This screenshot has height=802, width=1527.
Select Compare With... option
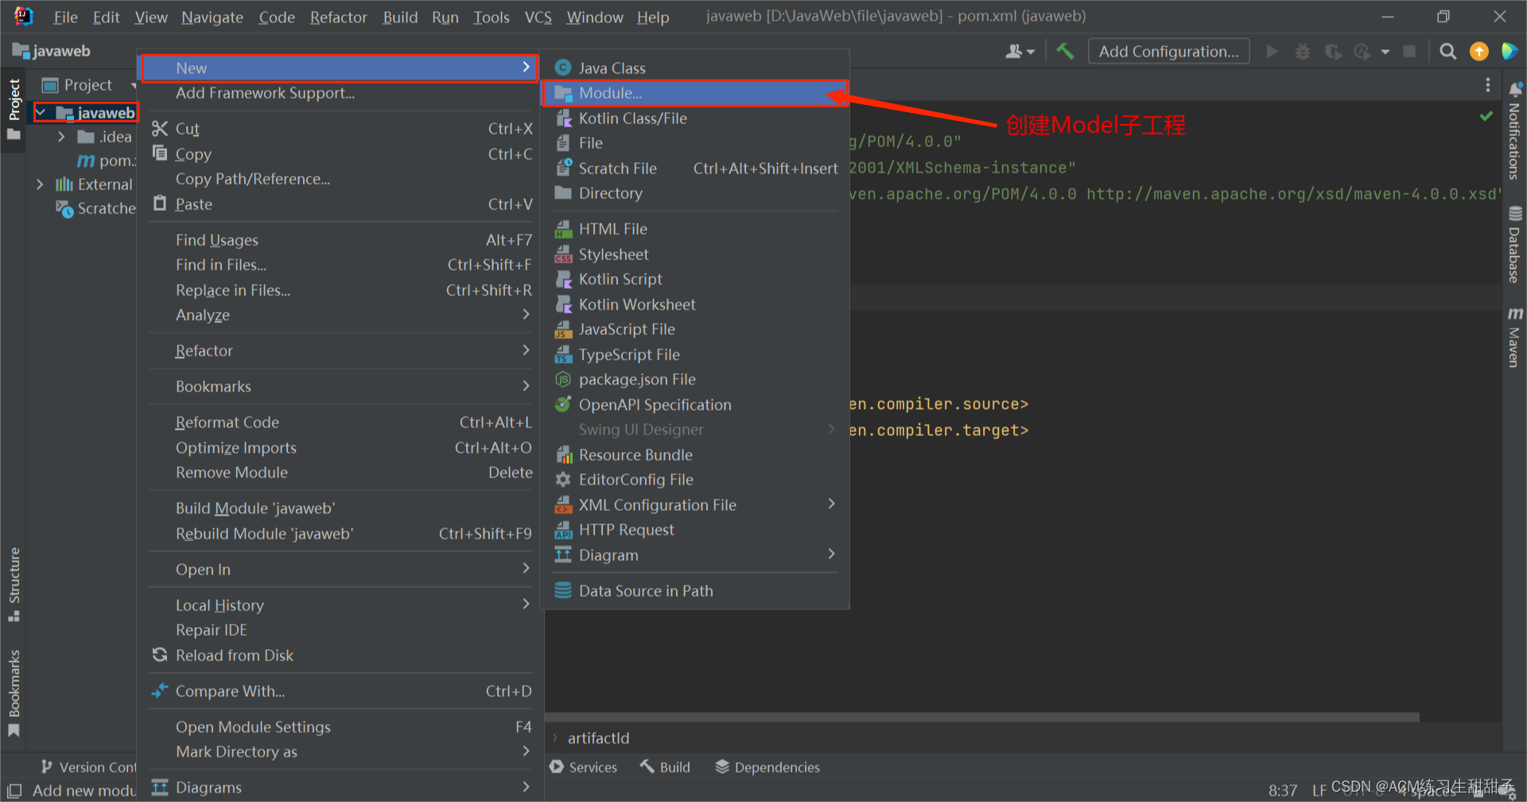coord(342,691)
